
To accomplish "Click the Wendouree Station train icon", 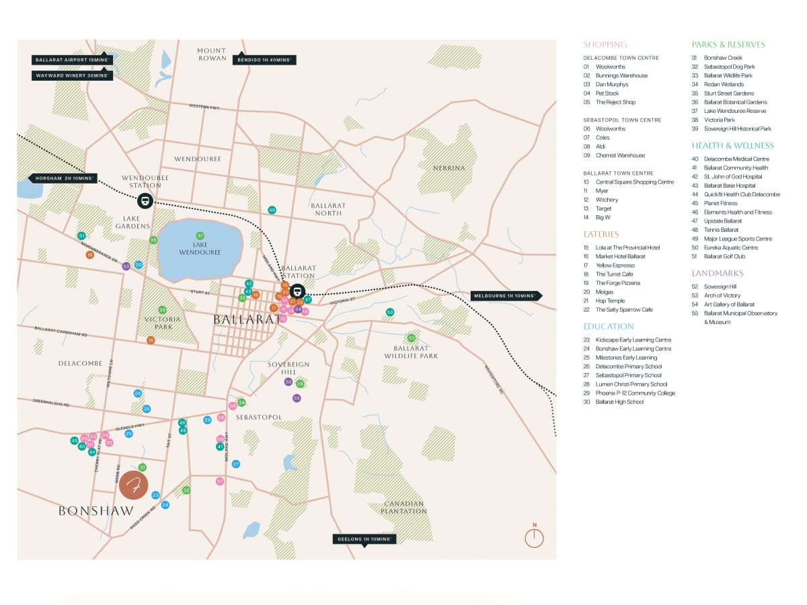I will tap(145, 200).
